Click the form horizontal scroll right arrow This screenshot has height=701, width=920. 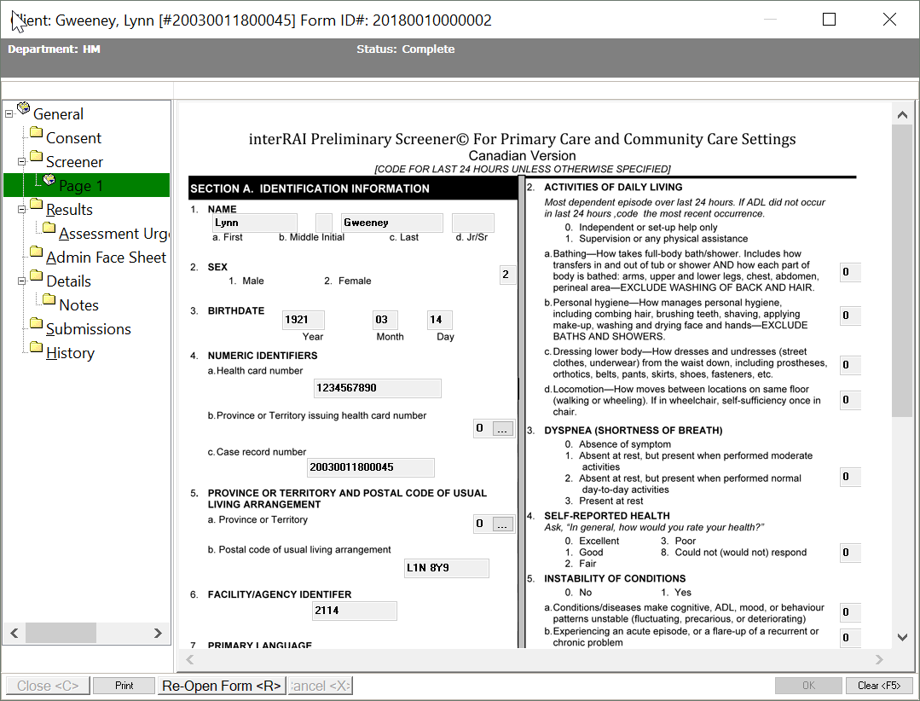click(879, 659)
